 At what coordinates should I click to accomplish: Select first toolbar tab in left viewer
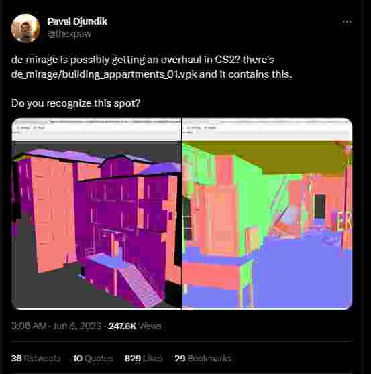coord(23,127)
